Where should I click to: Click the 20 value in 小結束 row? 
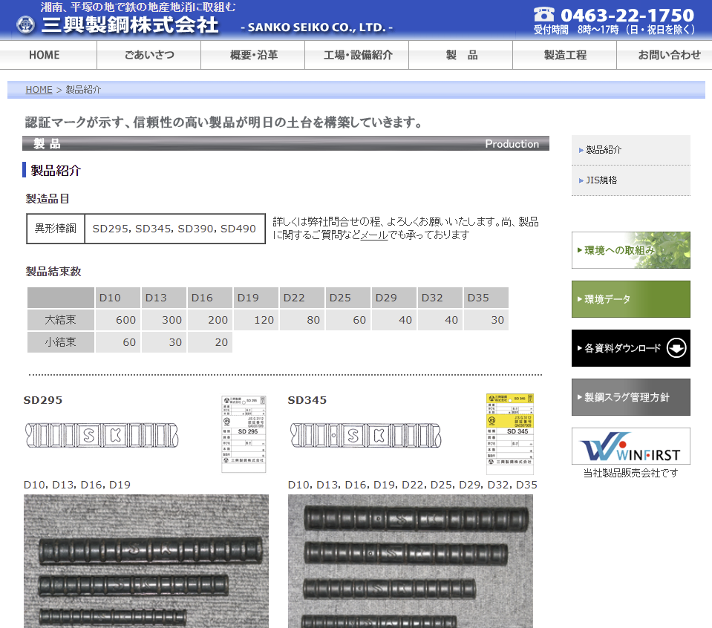210,342
